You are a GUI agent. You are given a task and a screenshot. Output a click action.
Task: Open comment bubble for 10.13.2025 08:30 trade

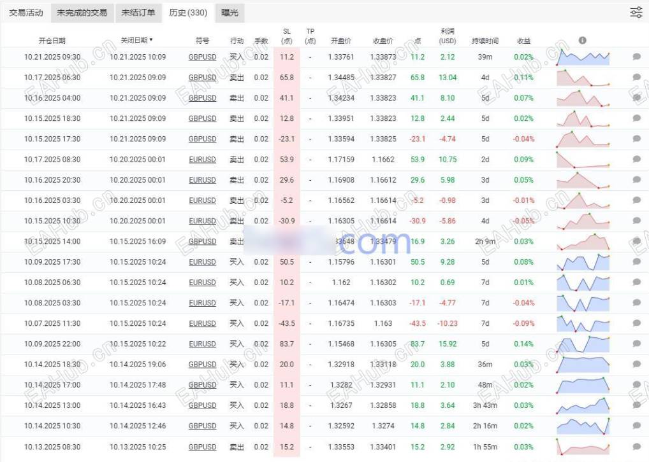coord(637,447)
